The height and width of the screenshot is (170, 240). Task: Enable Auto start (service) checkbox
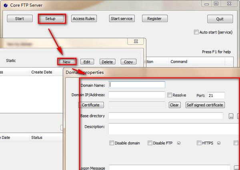click(196, 32)
